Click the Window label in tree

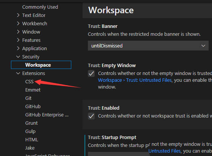coord(31,32)
